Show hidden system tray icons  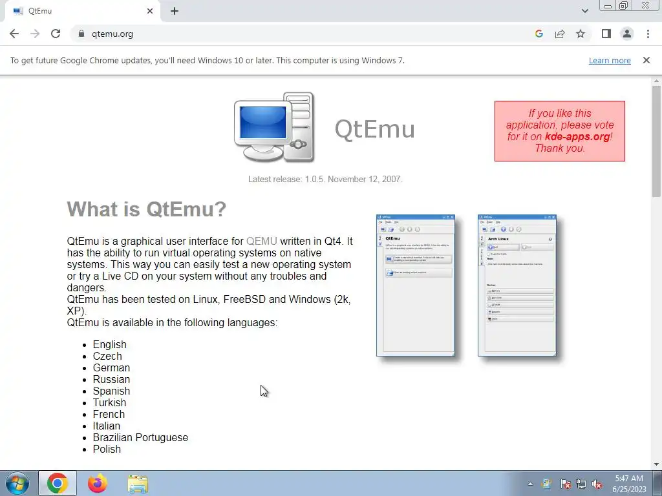(x=530, y=484)
